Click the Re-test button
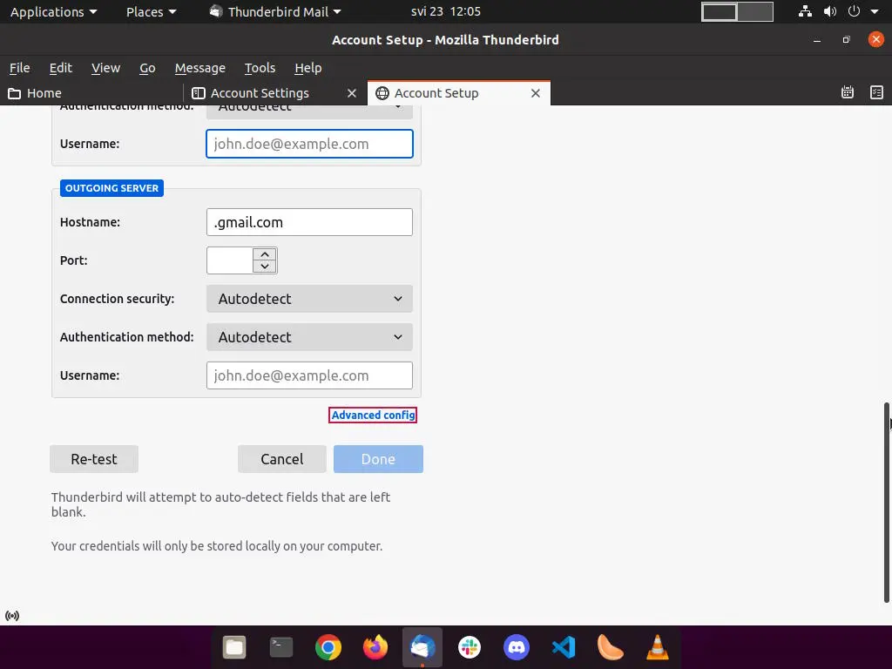 pyautogui.click(x=94, y=459)
